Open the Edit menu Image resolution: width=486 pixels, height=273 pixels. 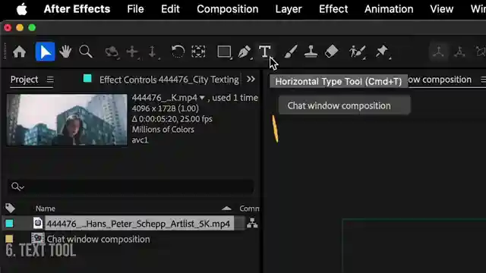click(170, 9)
